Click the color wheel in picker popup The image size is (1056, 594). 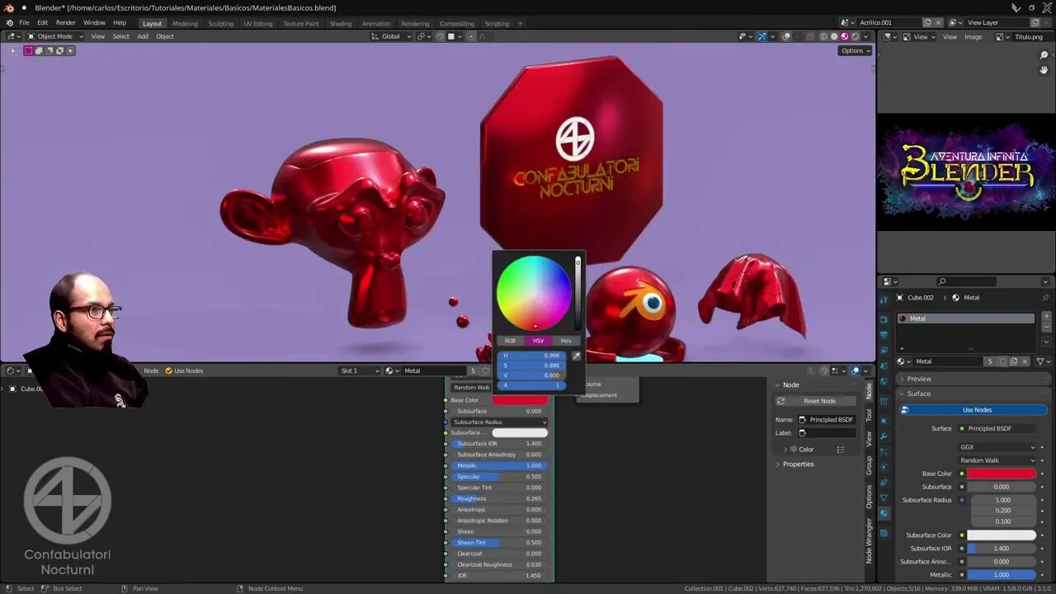click(x=534, y=293)
